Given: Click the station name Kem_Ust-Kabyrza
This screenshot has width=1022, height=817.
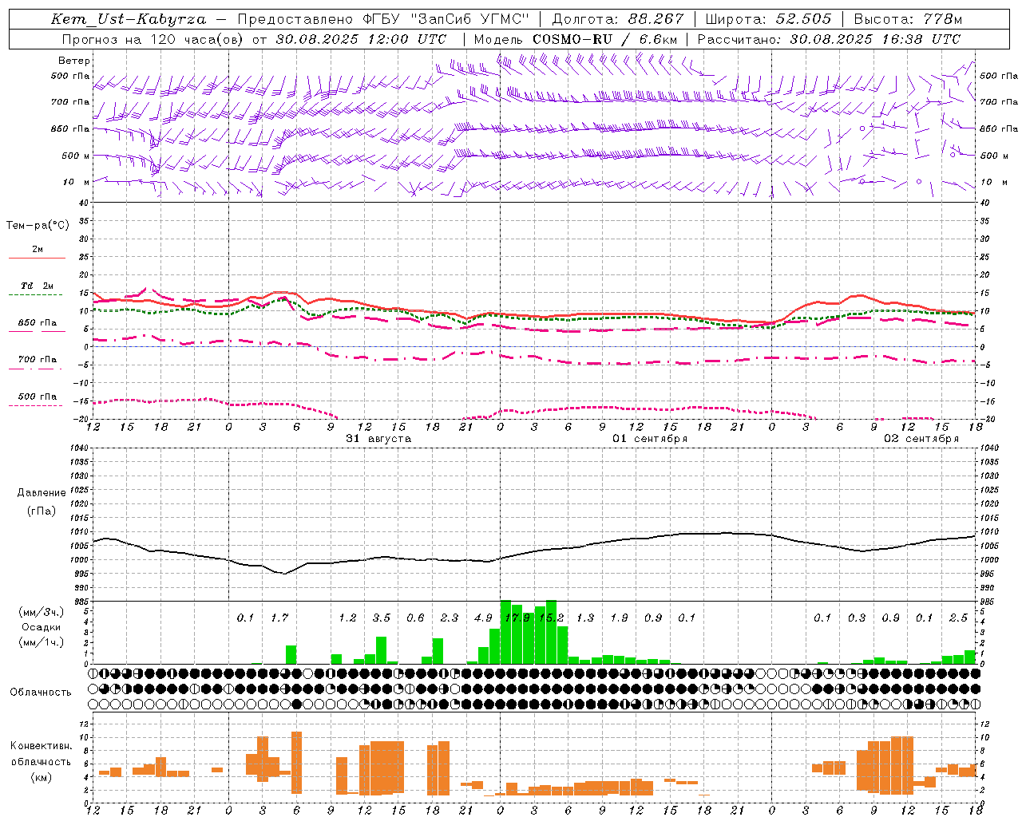Looking at the screenshot, I should pos(129,19).
